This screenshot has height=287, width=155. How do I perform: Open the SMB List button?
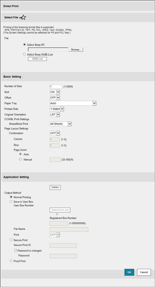click(37, 59)
